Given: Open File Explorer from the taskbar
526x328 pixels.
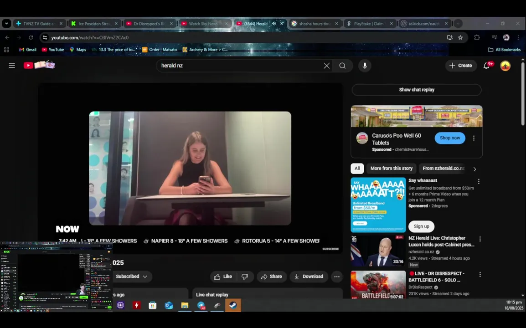Looking at the screenshot, I should pyautogui.click(x=185, y=305).
